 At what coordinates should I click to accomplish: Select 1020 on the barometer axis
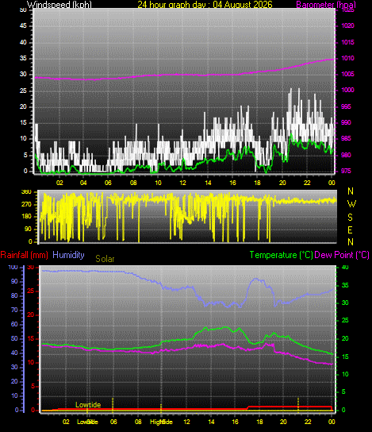click(x=347, y=26)
